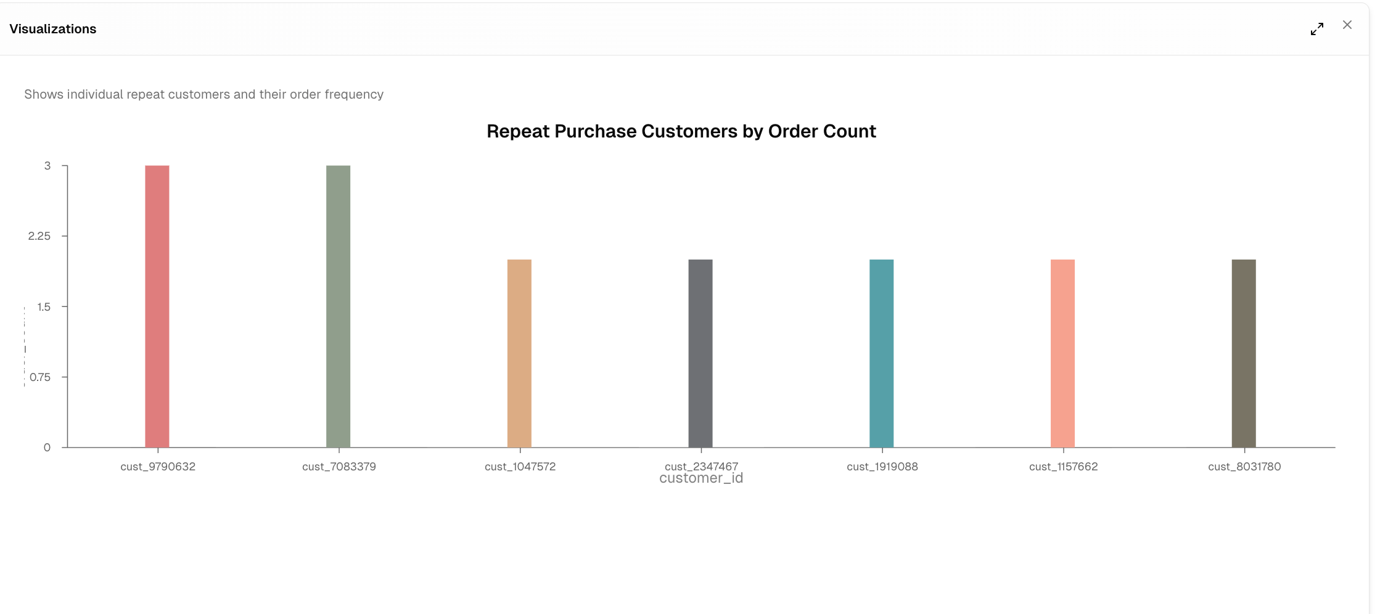1380x614 pixels.
Task: Select the salmon cust_1157662 bar
Action: [1062, 353]
